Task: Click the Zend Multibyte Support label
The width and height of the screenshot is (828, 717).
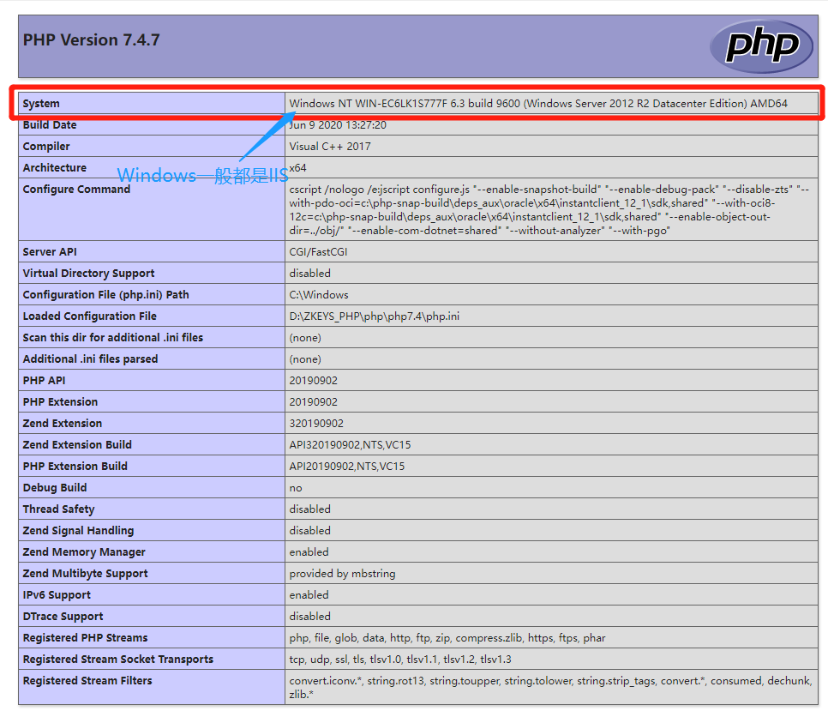Action: (x=85, y=573)
